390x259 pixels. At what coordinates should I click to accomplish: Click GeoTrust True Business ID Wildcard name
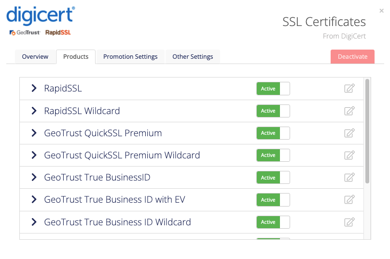tap(117, 222)
